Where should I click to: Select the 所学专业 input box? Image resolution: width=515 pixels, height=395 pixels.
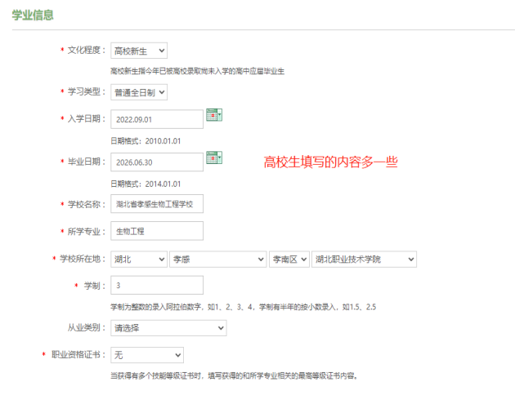[156, 231]
